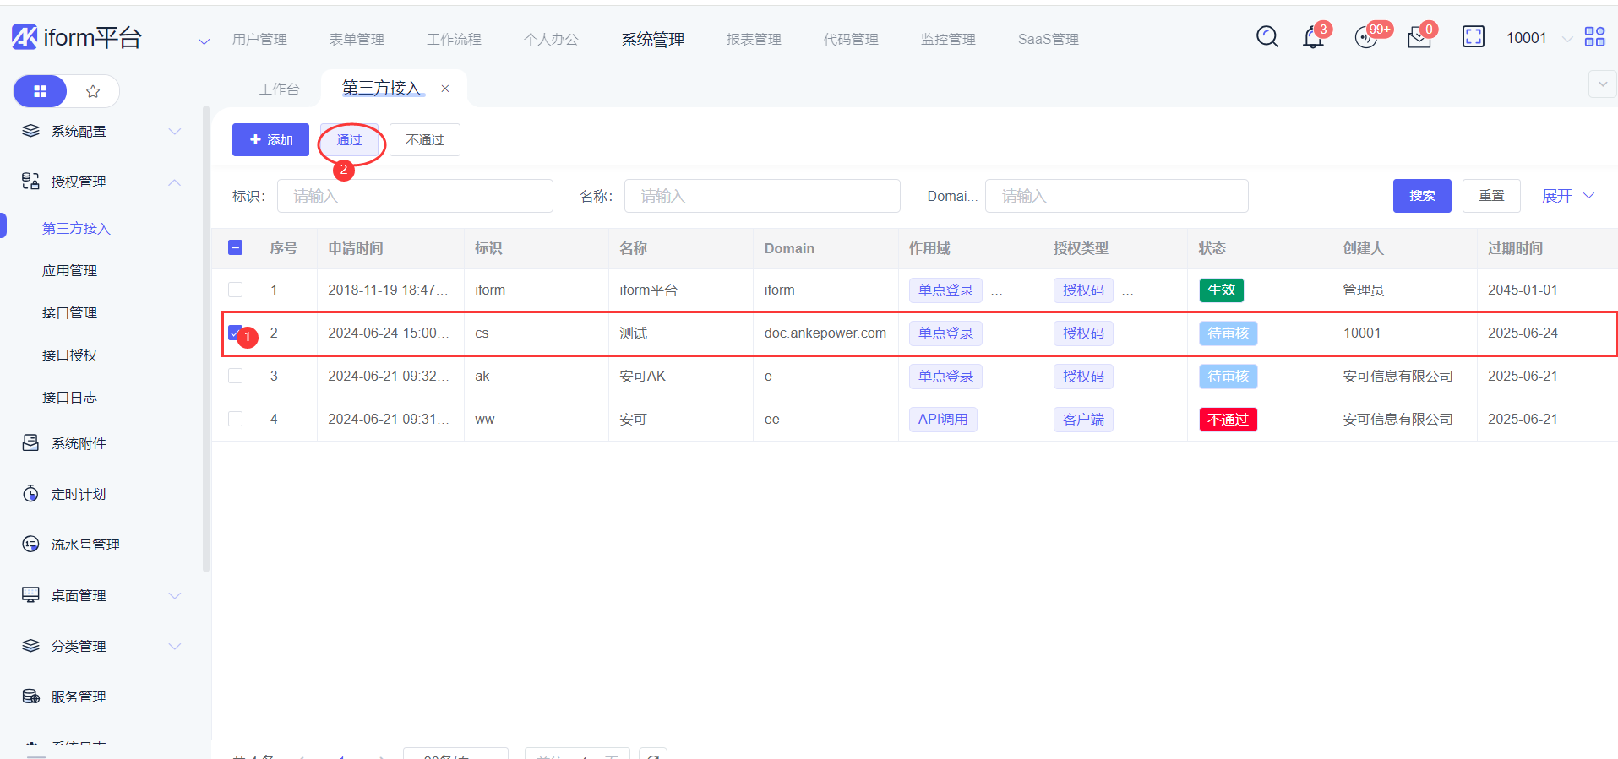This screenshot has height=759, width=1618.
Task: Check the checkbox for row 1 iform
Action: point(236,290)
